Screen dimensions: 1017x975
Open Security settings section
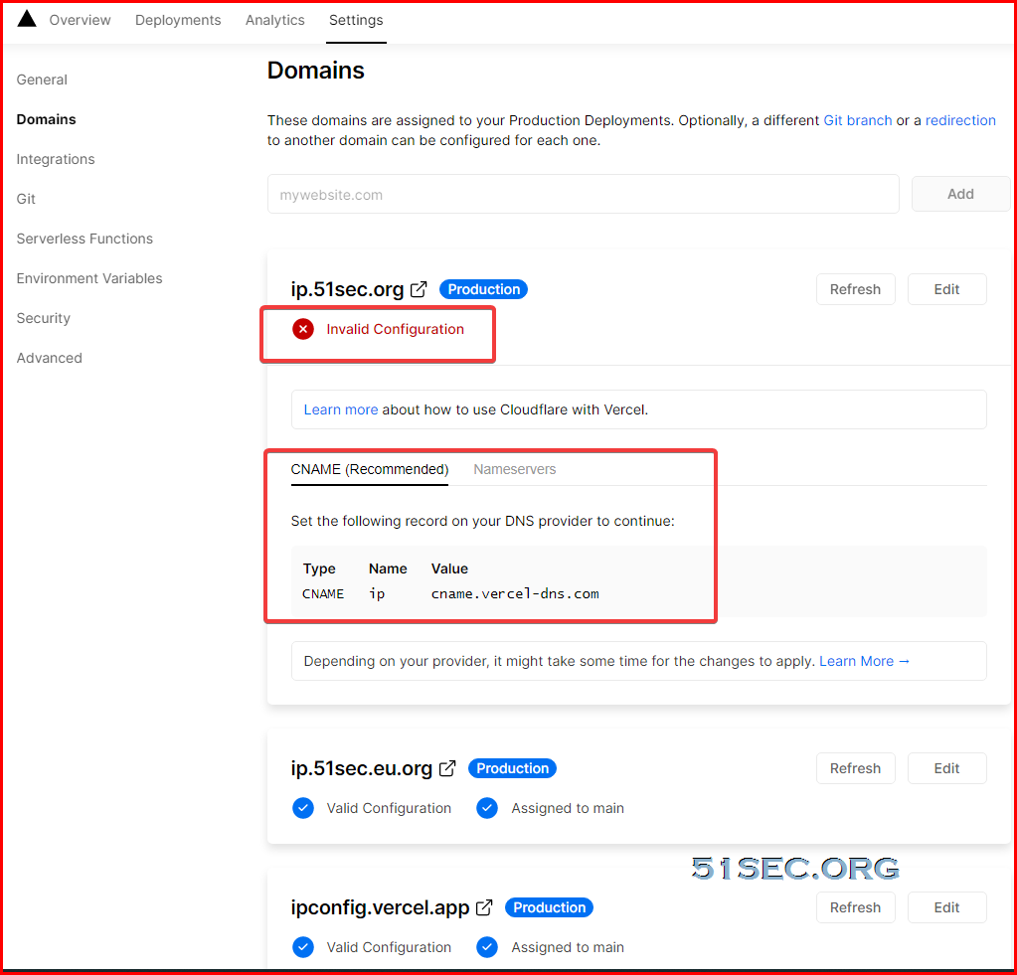tap(44, 318)
